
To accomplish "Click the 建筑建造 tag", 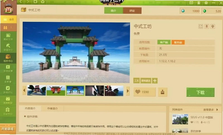I will tap(146, 81).
